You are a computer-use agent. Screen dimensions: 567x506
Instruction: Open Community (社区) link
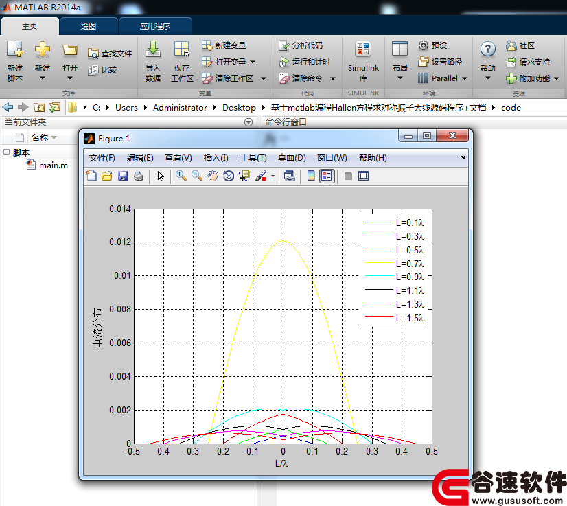(x=520, y=45)
